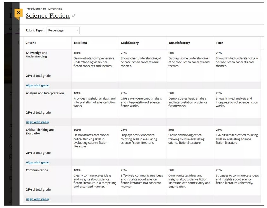Viewport: 267px width, 208px height.
Task: Select the Knowledge and Understanding criterion name
Action: [x=36, y=55]
